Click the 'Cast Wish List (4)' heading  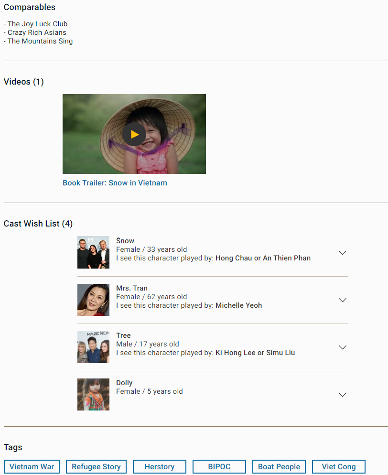(x=38, y=224)
